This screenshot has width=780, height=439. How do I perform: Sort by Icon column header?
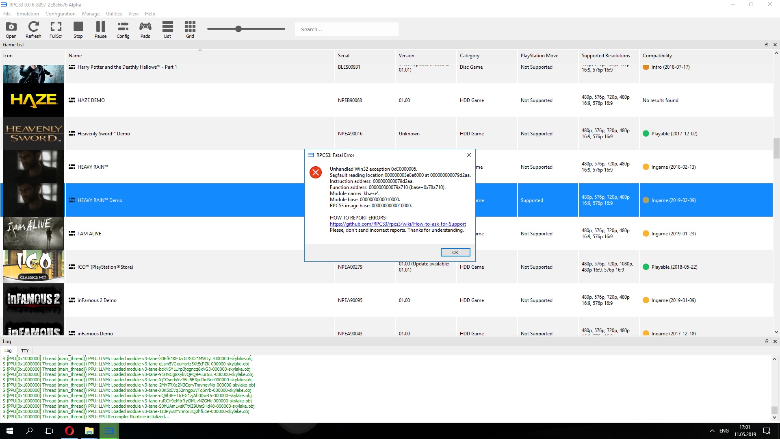[32, 56]
